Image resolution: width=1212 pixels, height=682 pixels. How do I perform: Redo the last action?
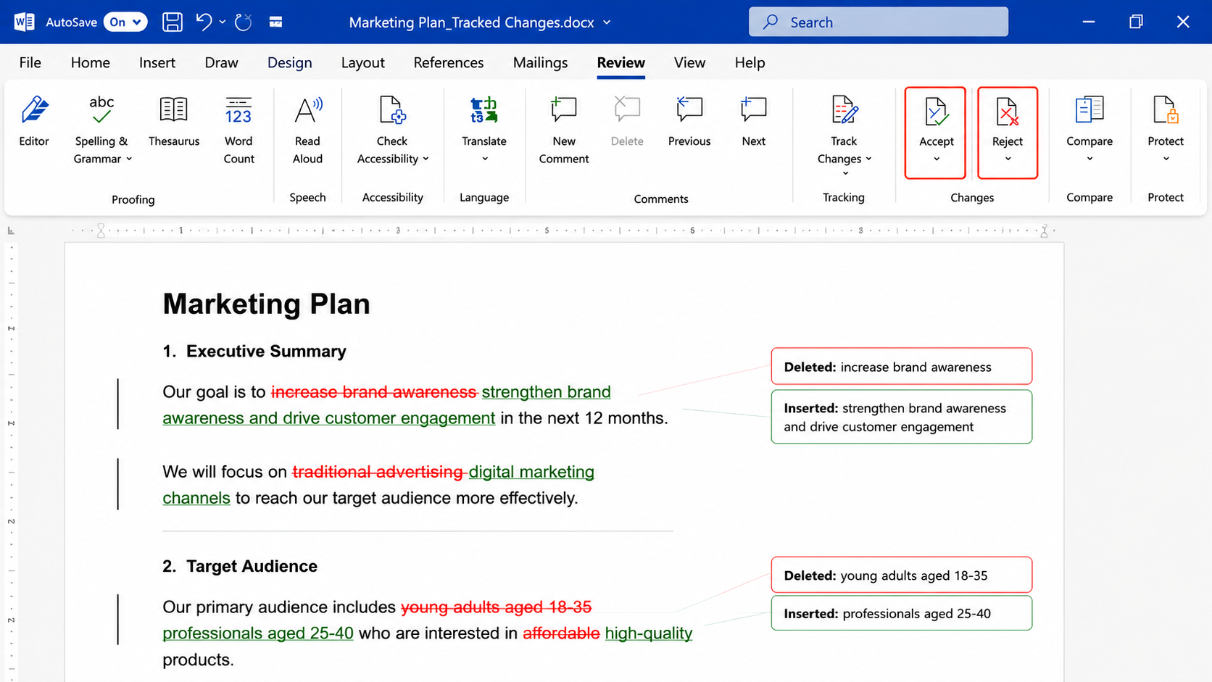(244, 22)
